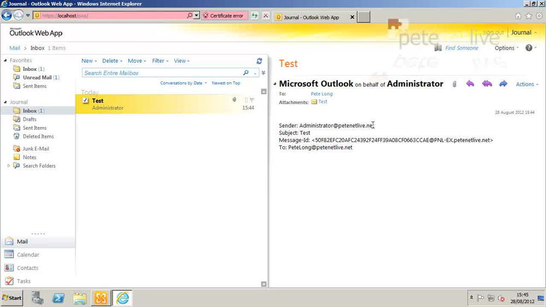The width and height of the screenshot is (546, 307).
Task: Collapse the Favorites folder group
Action: point(5,60)
